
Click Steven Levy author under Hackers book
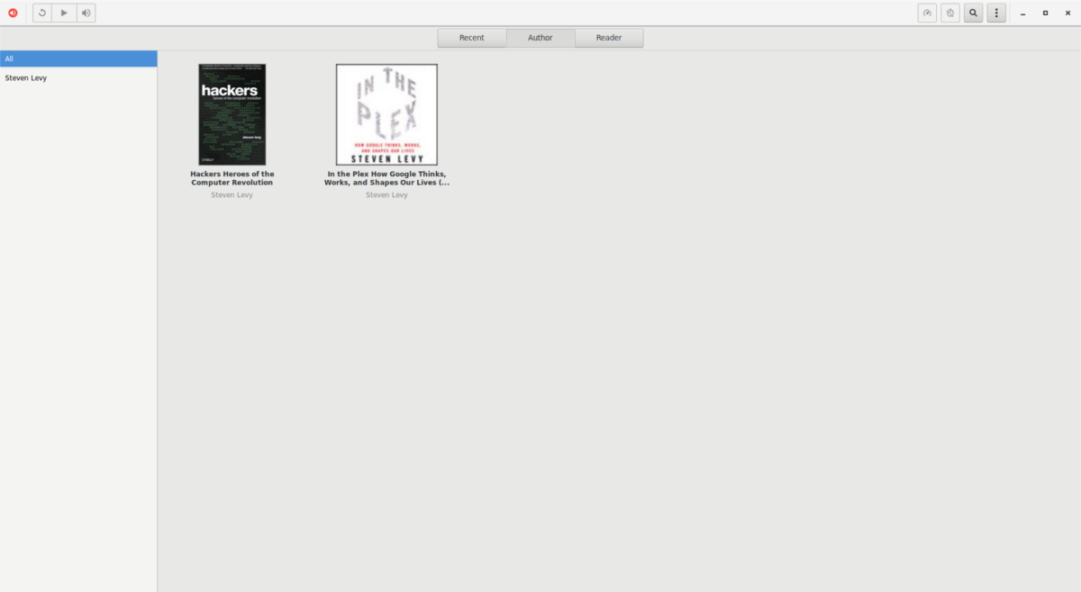232,195
